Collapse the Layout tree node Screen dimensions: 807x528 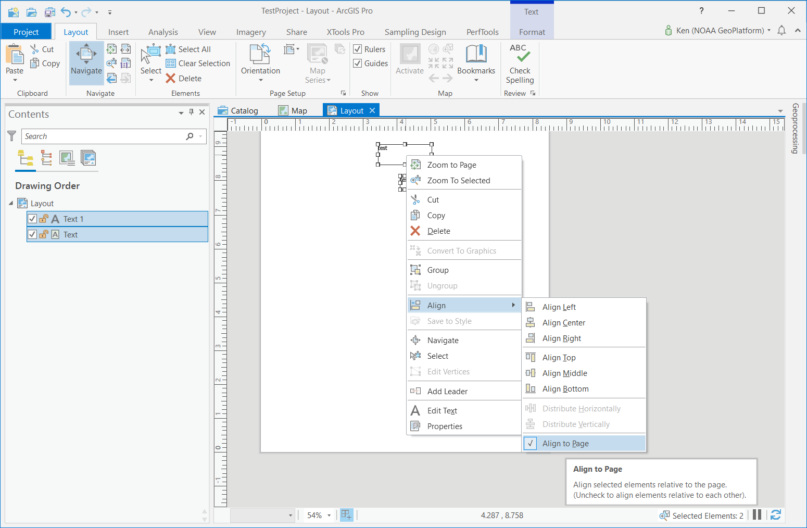click(x=11, y=203)
